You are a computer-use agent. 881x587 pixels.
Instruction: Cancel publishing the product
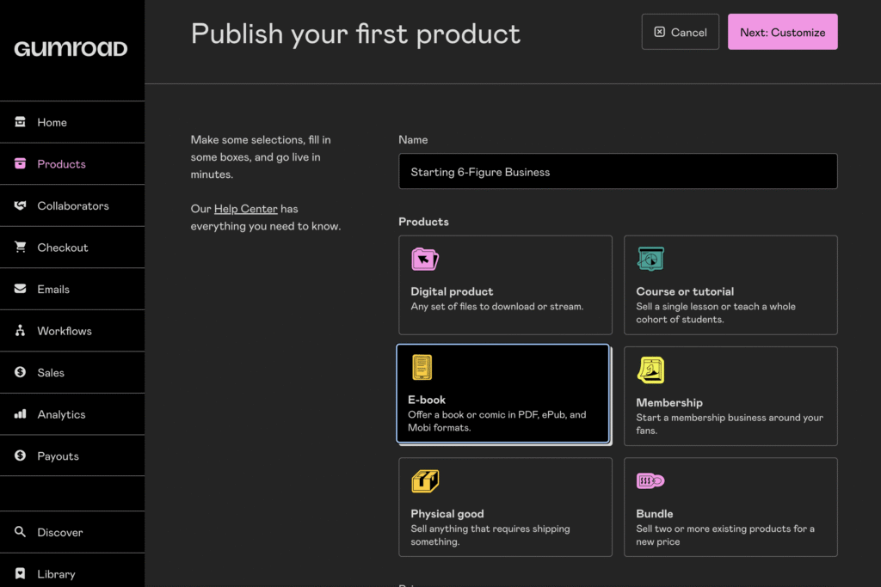pyautogui.click(x=680, y=32)
